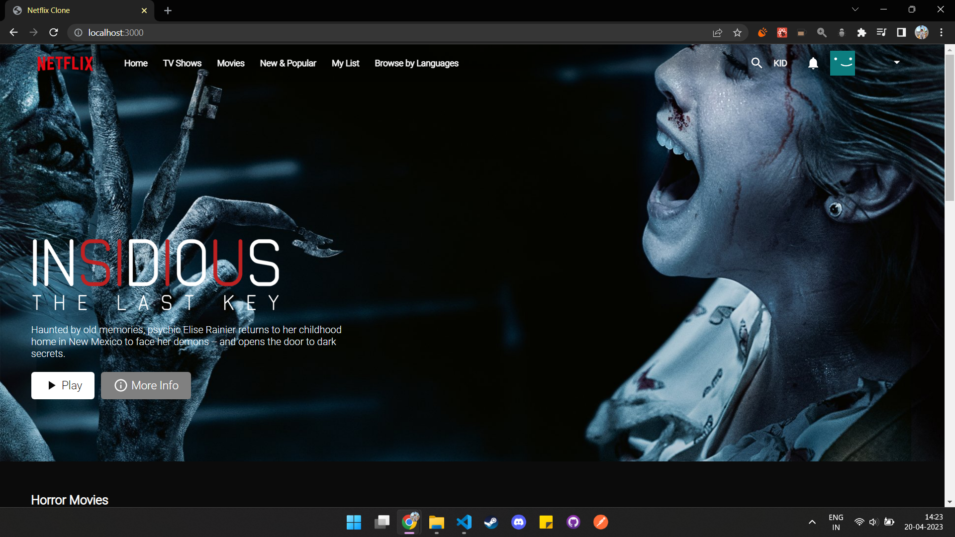Click the Play button for Insidious
The height and width of the screenshot is (537, 955).
pos(63,385)
